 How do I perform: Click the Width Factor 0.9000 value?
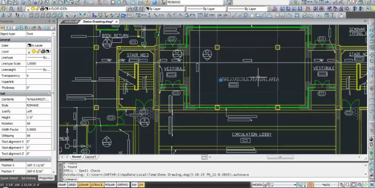pyautogui.click(x=38, y=130)
